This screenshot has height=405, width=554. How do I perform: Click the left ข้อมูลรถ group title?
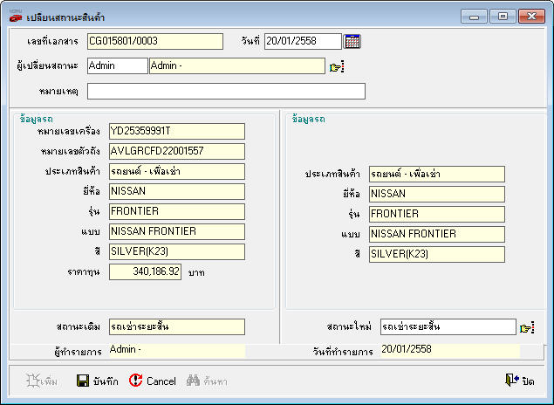click(x=37, y=119)
